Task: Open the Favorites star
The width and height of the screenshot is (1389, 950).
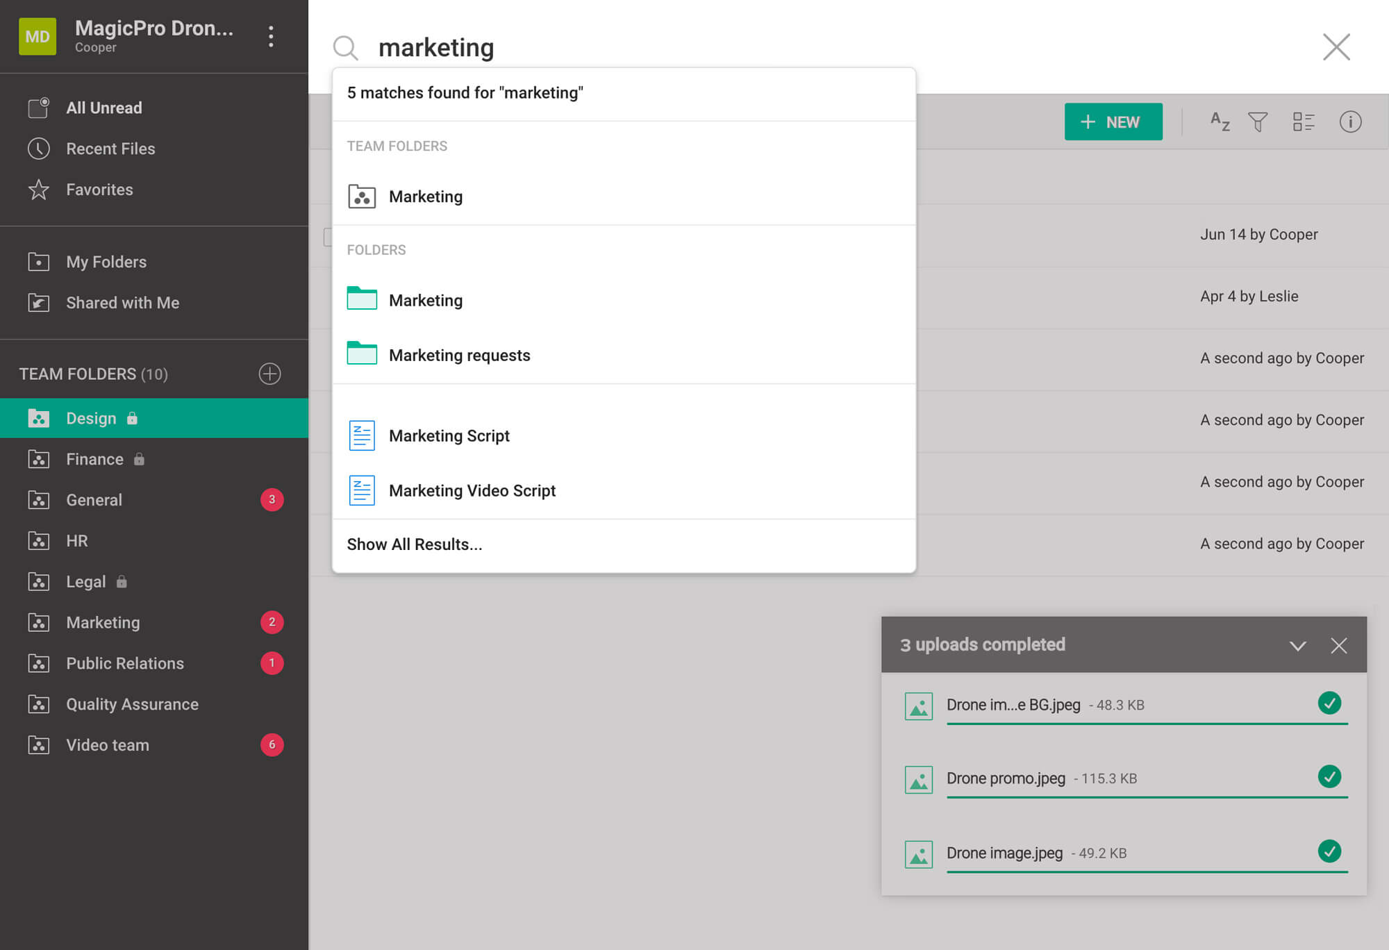Action: coord(40,189)
